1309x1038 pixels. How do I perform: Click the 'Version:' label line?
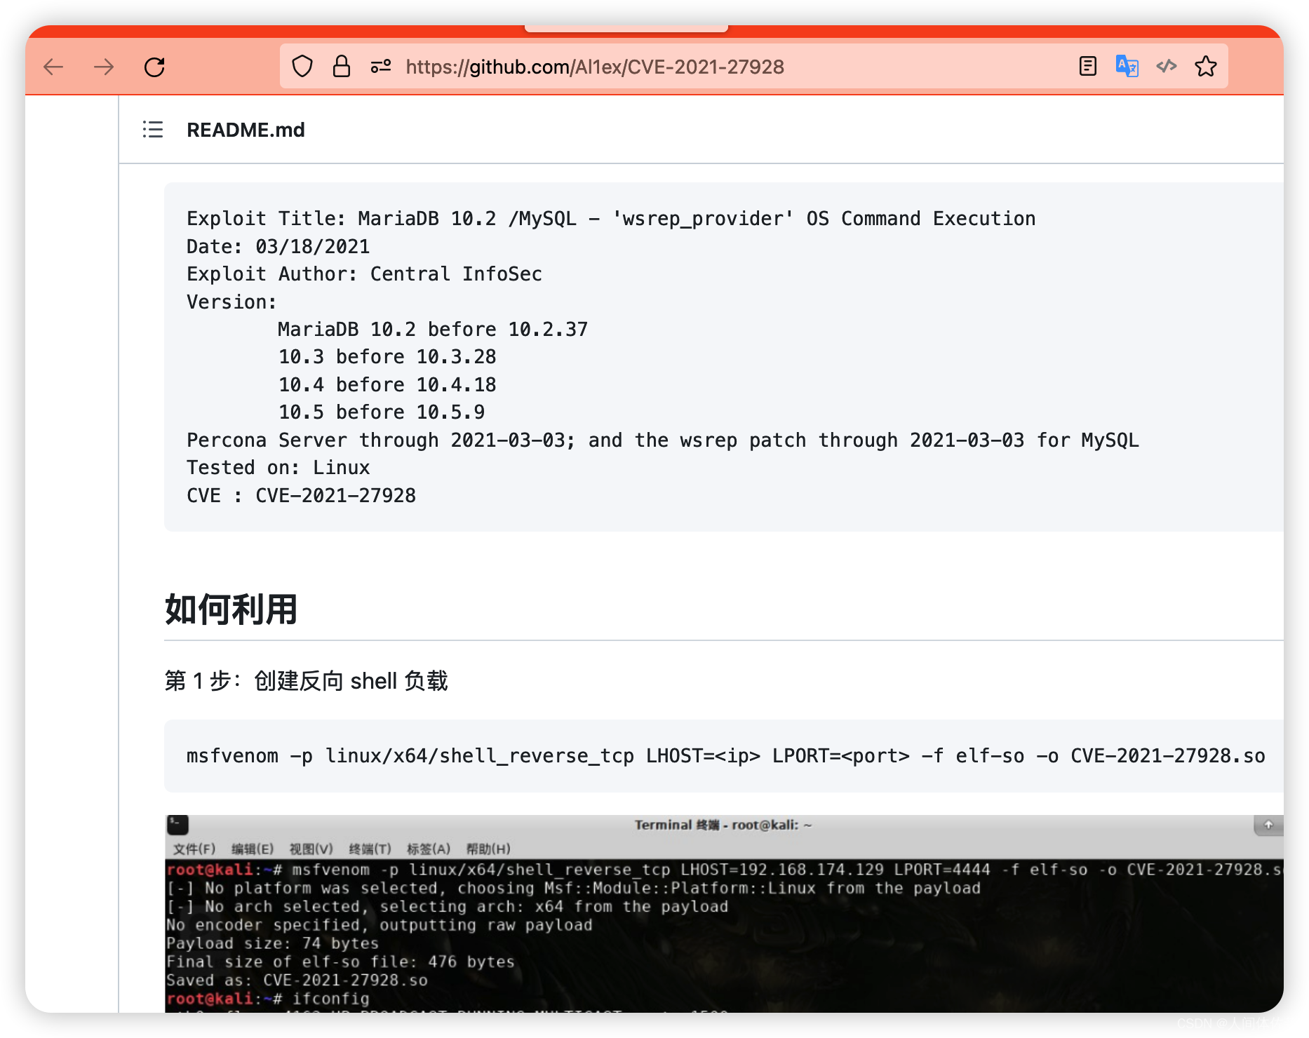[231, 302]
